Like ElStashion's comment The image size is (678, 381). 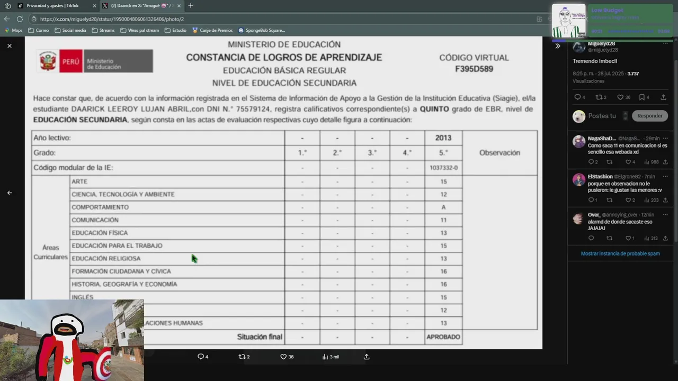(628, 200)
